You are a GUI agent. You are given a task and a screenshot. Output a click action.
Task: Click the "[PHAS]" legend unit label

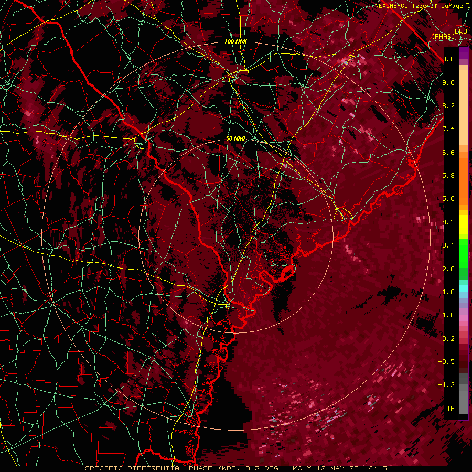pyautogui.click(x=443, y=36)
